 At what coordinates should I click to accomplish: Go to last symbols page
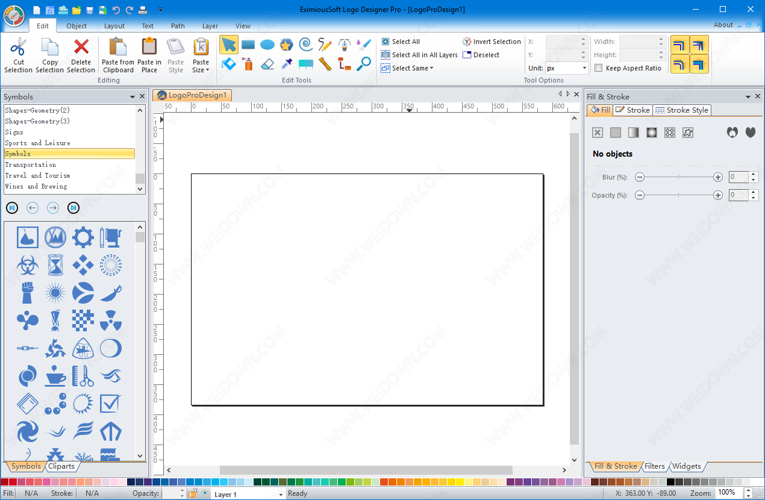[x=73, y=208]
